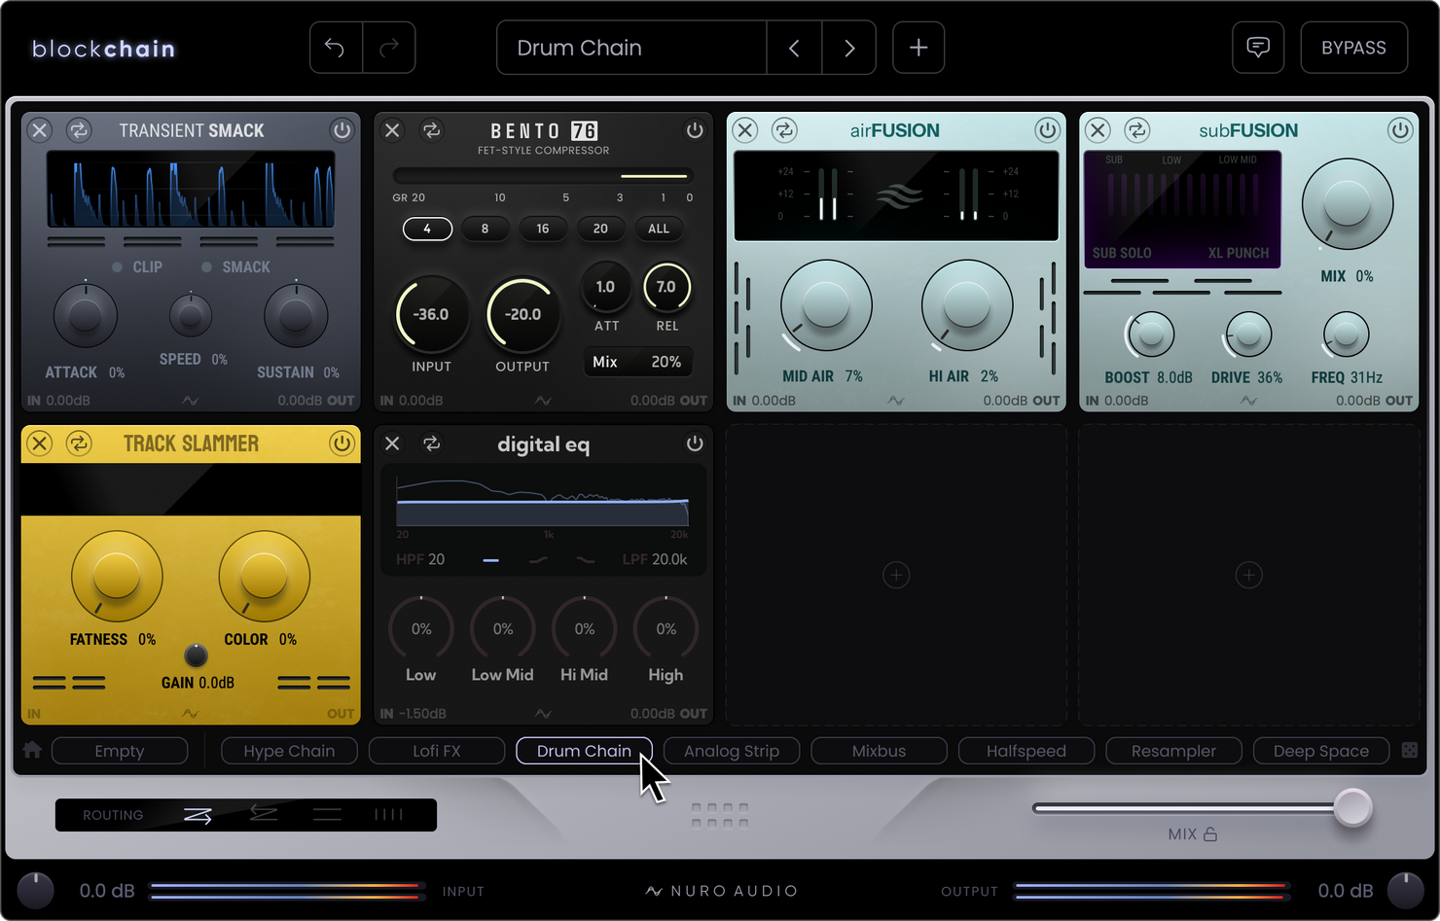Screen dimensions: 1440x921
Task: Swap the subFUSION module
Action: pyautogui.click(x=1137, y=130)
